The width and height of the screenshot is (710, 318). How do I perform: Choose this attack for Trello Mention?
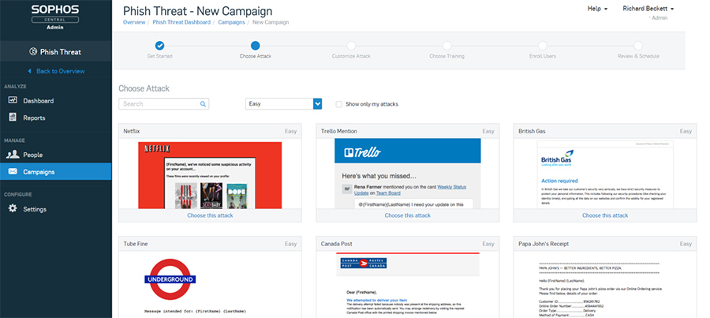pyautogui.click(x=408, y=215)
